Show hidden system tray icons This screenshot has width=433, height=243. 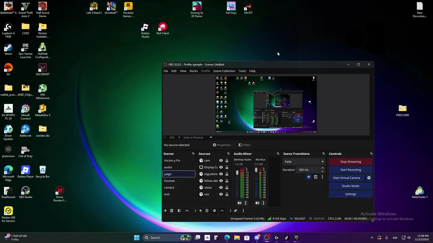tap(372, 238)
